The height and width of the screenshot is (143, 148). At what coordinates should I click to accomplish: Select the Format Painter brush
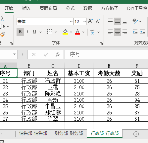coord(3,34)
